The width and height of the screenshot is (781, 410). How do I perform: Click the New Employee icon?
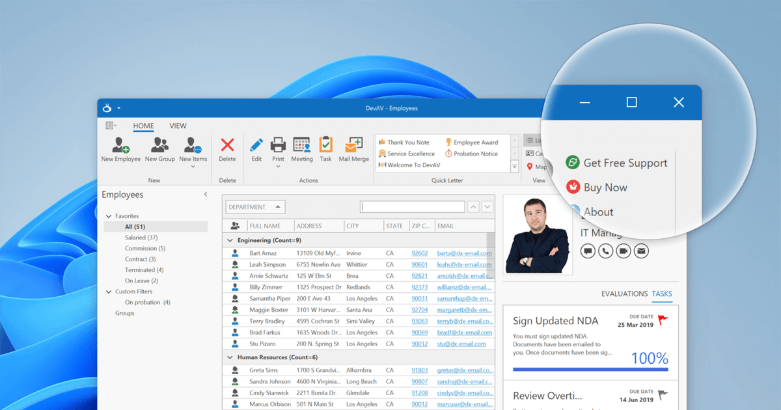(121, 144)
